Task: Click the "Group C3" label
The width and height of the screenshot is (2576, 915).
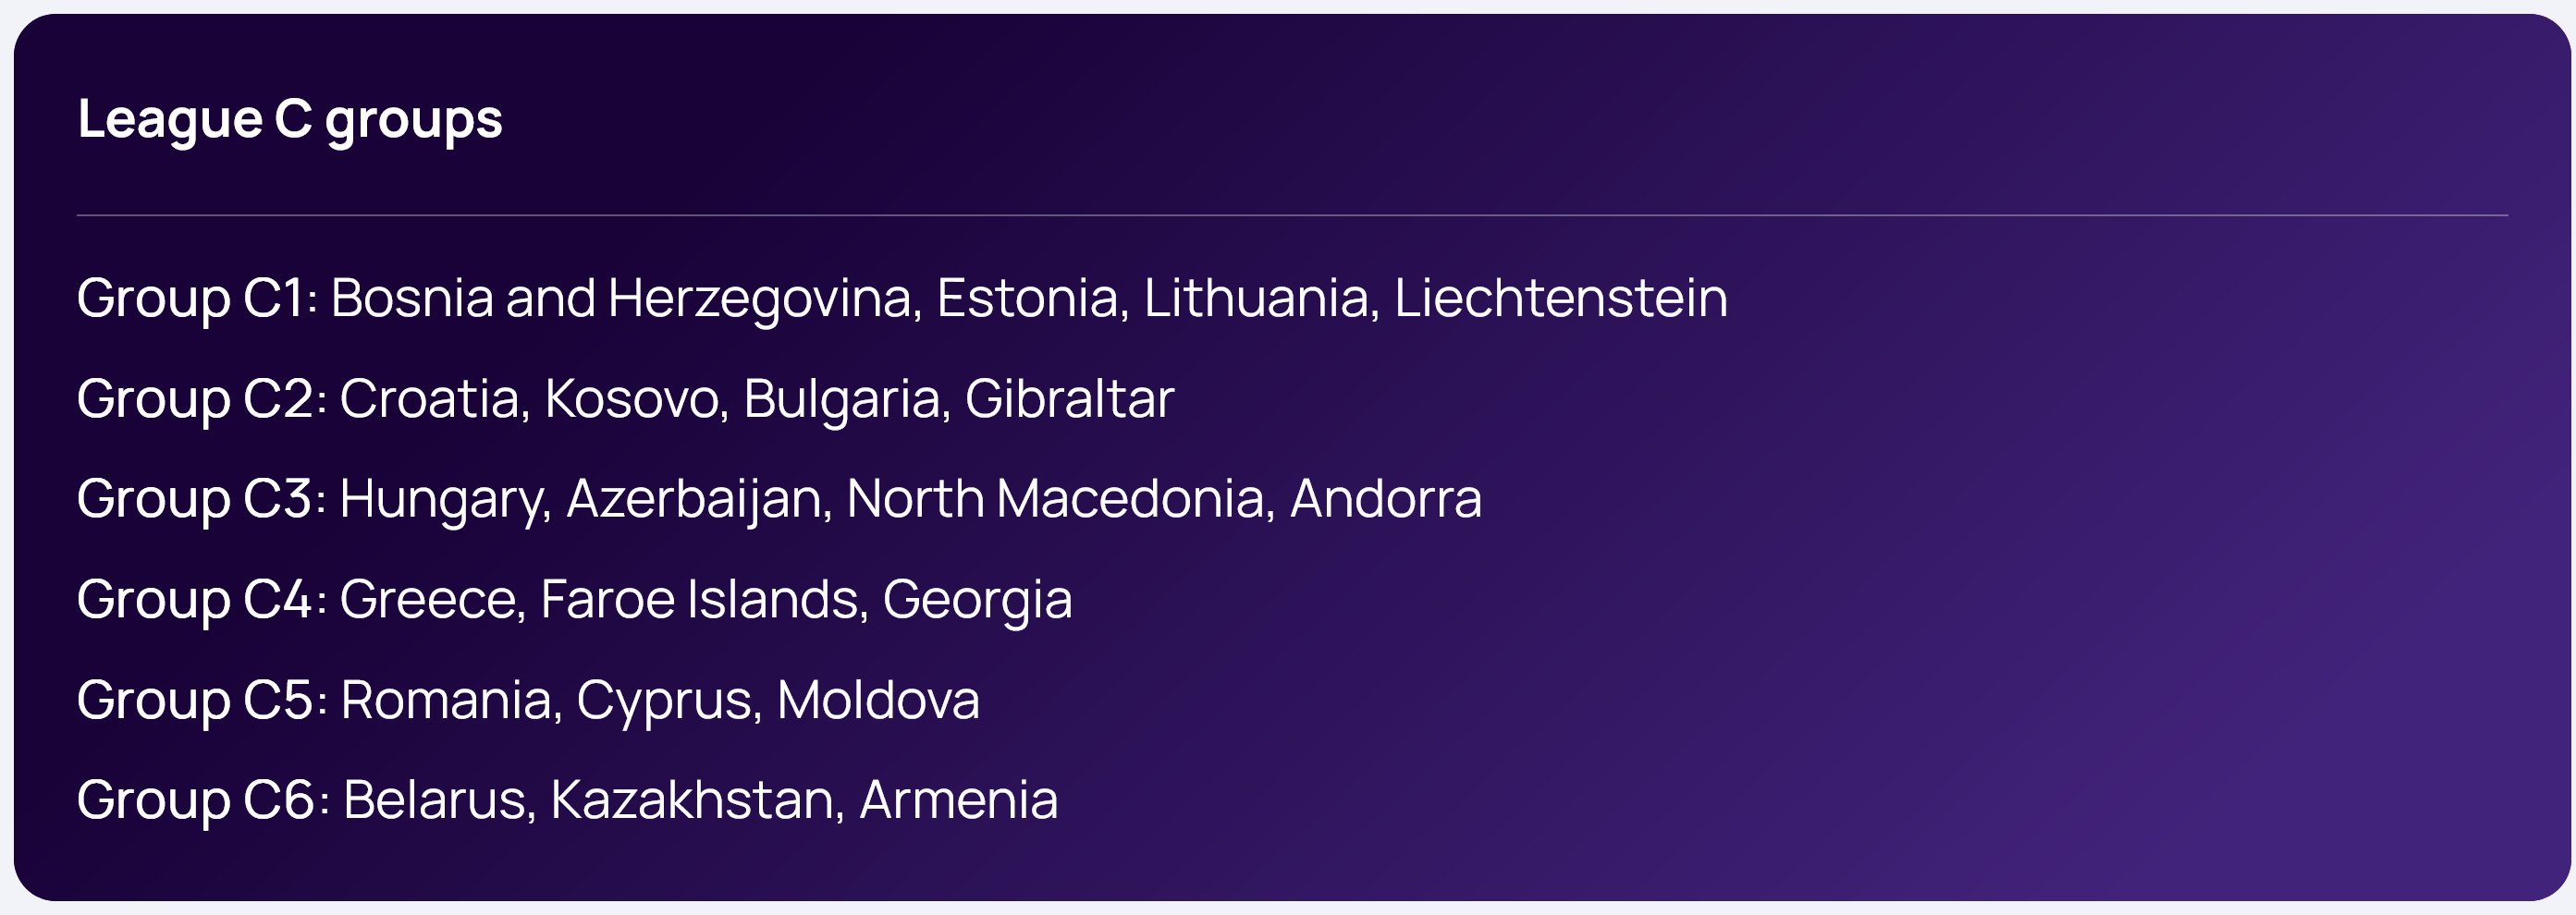Action: (198, 500)
